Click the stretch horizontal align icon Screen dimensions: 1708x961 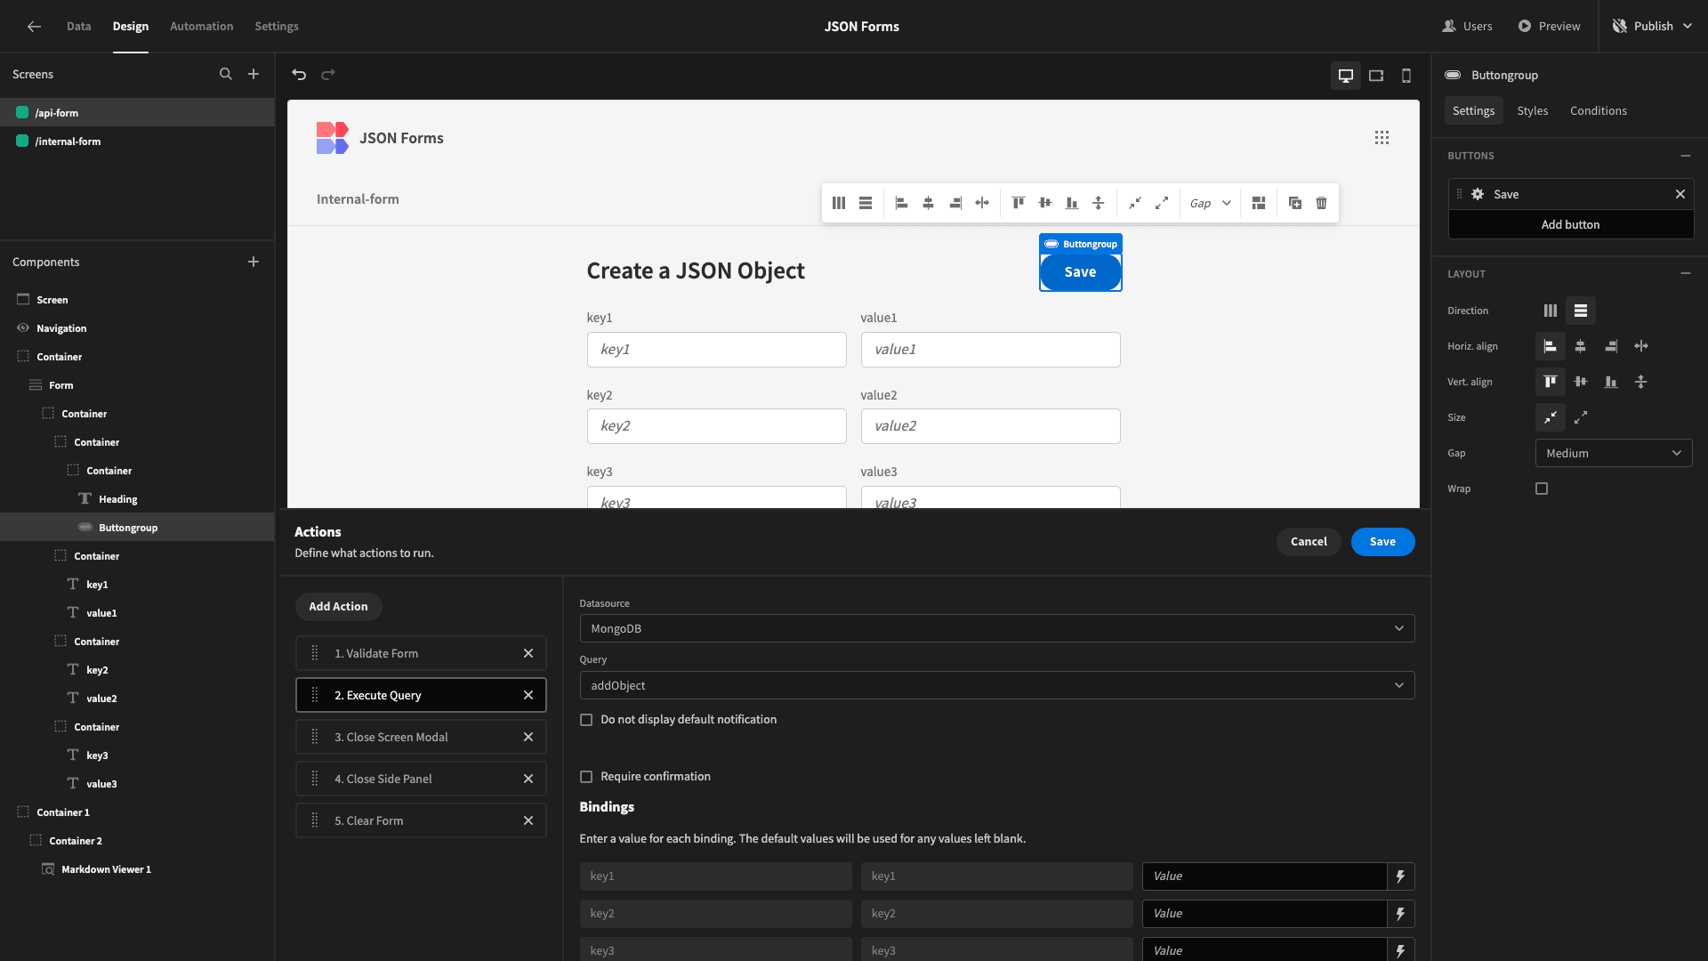1640,346
